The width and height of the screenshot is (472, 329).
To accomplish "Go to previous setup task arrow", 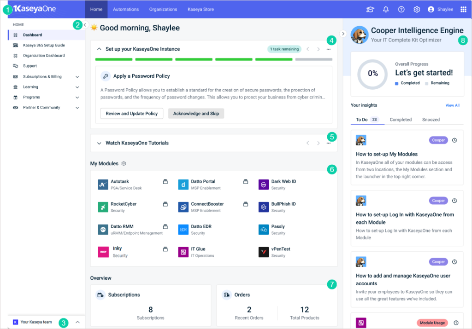I will pyautogui.click(x=307, y=49).
